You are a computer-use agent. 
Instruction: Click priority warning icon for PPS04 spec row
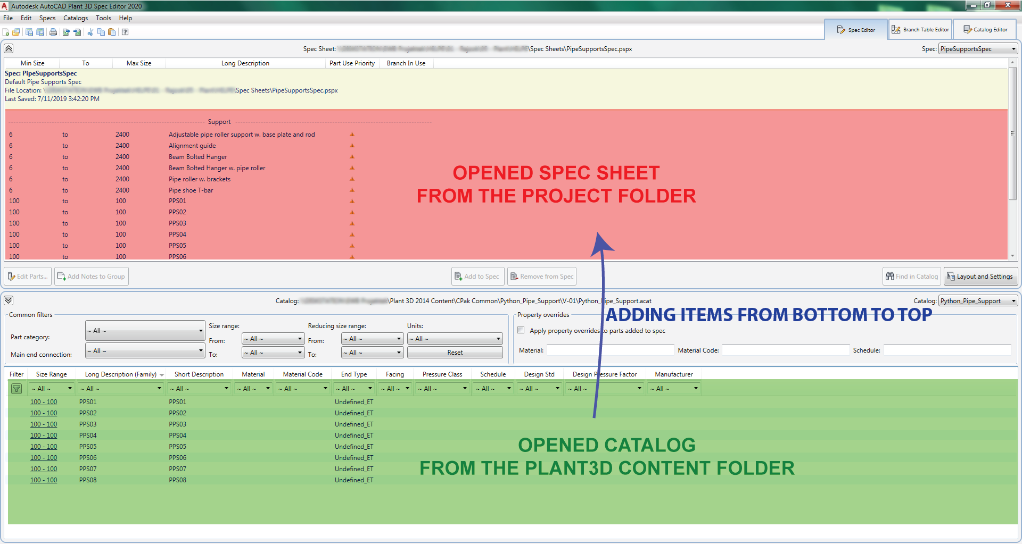(x=352, y=235)
